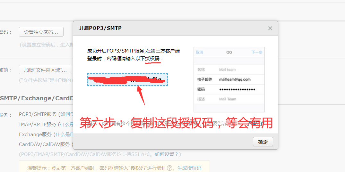345x172 pixels.
Task: Open the link beside Exchange服务
Action: [64, 135]
